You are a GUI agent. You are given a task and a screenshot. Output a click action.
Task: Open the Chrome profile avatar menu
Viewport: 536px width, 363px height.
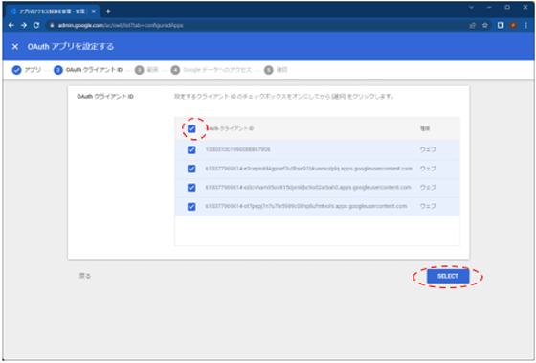tap(513, 25)
